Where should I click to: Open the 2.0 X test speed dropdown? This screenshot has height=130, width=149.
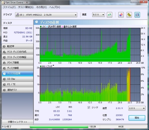(137, 108)
